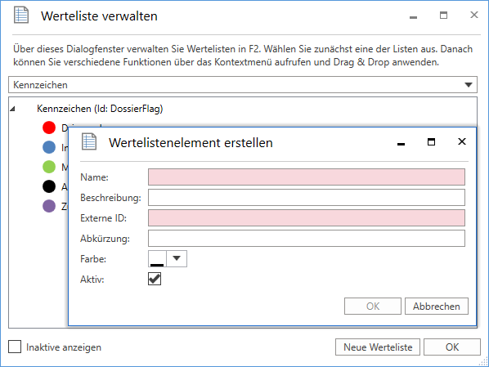Viewport: 489px width, 367px height.
Task: Click the Externe ID input field
Action: pos(307,218)
